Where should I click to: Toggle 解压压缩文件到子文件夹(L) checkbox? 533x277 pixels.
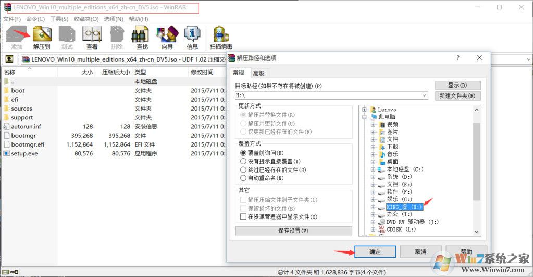[x=243, y=200]
